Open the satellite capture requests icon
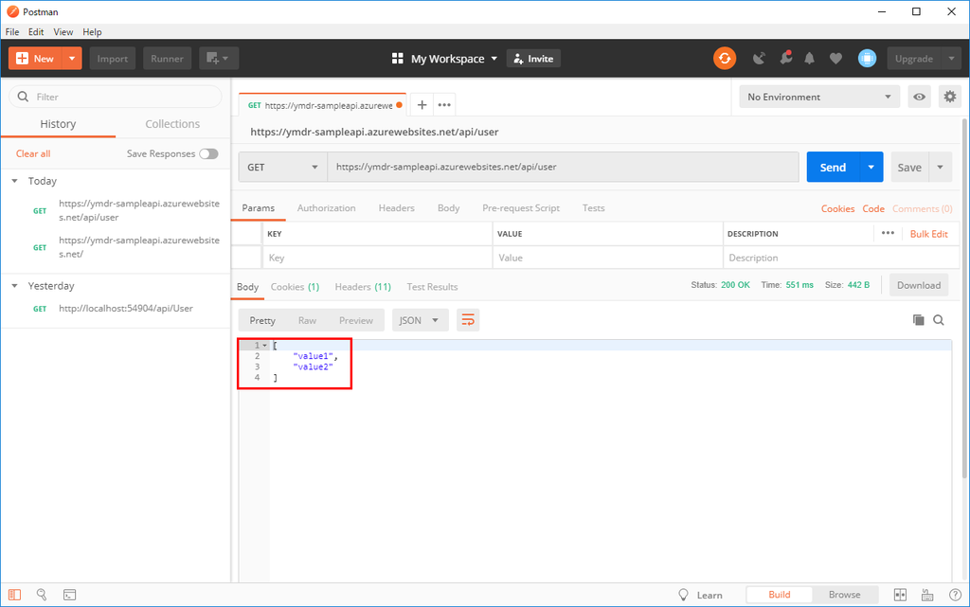 tap(759, 59)
